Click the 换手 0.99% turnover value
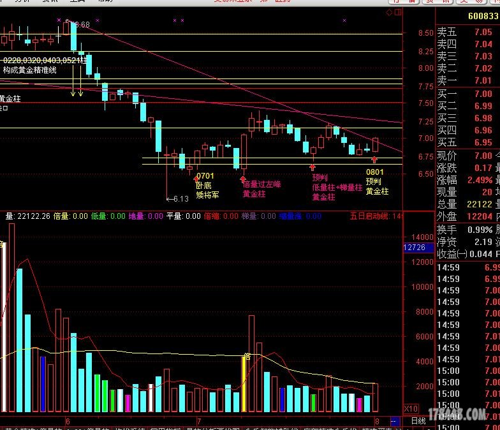This screenshot has height=430, width=500. pos(480,230)
